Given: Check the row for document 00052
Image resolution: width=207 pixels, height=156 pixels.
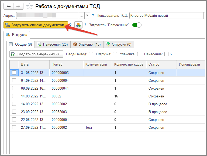Looking at the screenshot, I should (14, 96).
